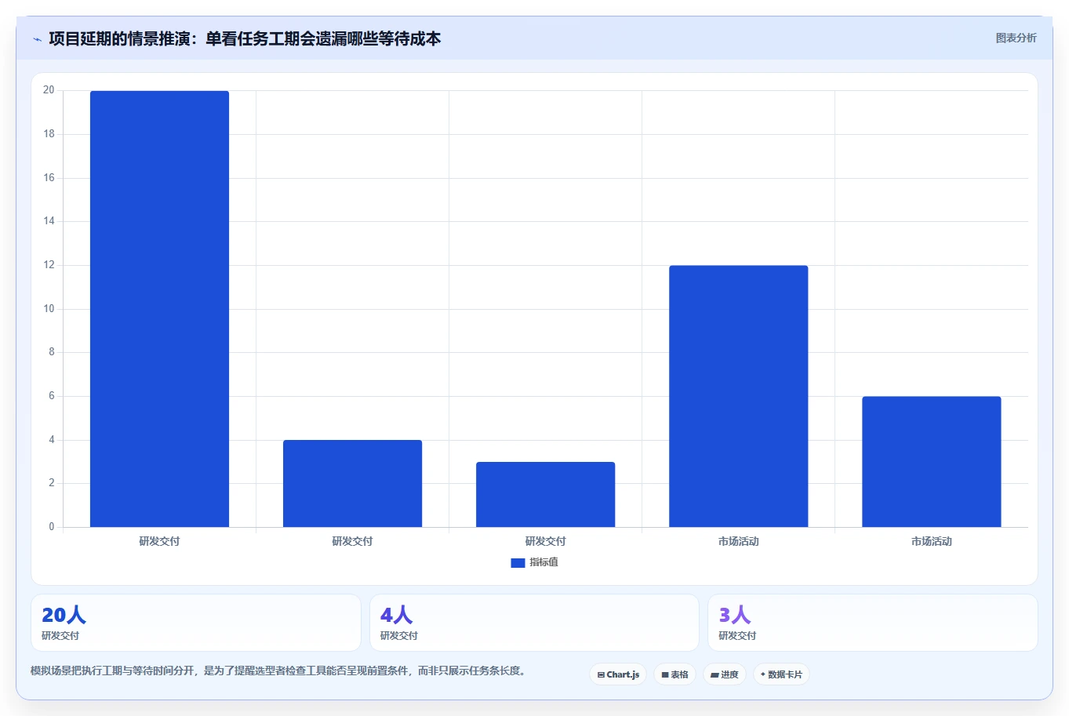Click the footnote text starting 模拟场景把执行工期
Viewport: 1069px width, 716px height.
(x=278, y=671)
